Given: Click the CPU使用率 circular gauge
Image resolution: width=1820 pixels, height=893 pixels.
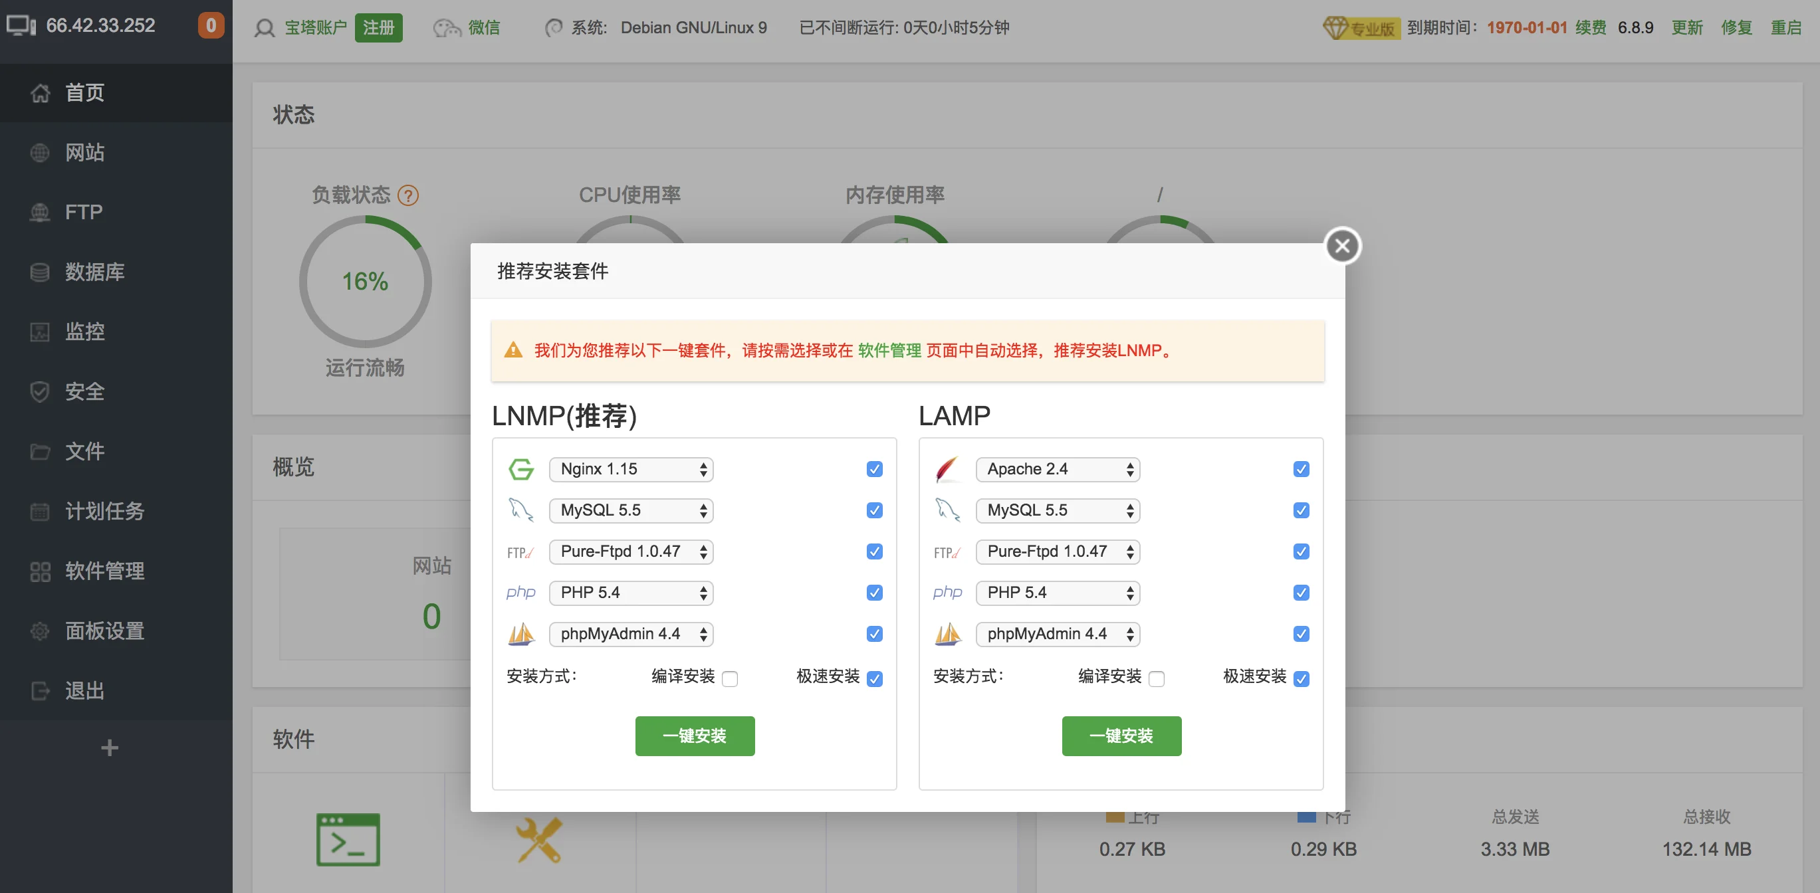Looking at the screenshot, I should (631, 230).
